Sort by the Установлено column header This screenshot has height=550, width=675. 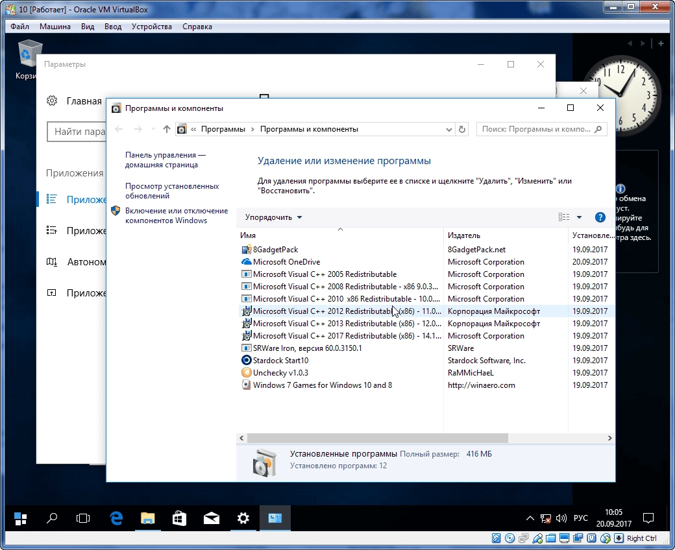592,235
